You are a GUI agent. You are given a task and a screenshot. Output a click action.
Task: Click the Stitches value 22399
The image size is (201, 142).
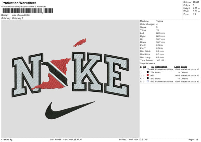196,2
